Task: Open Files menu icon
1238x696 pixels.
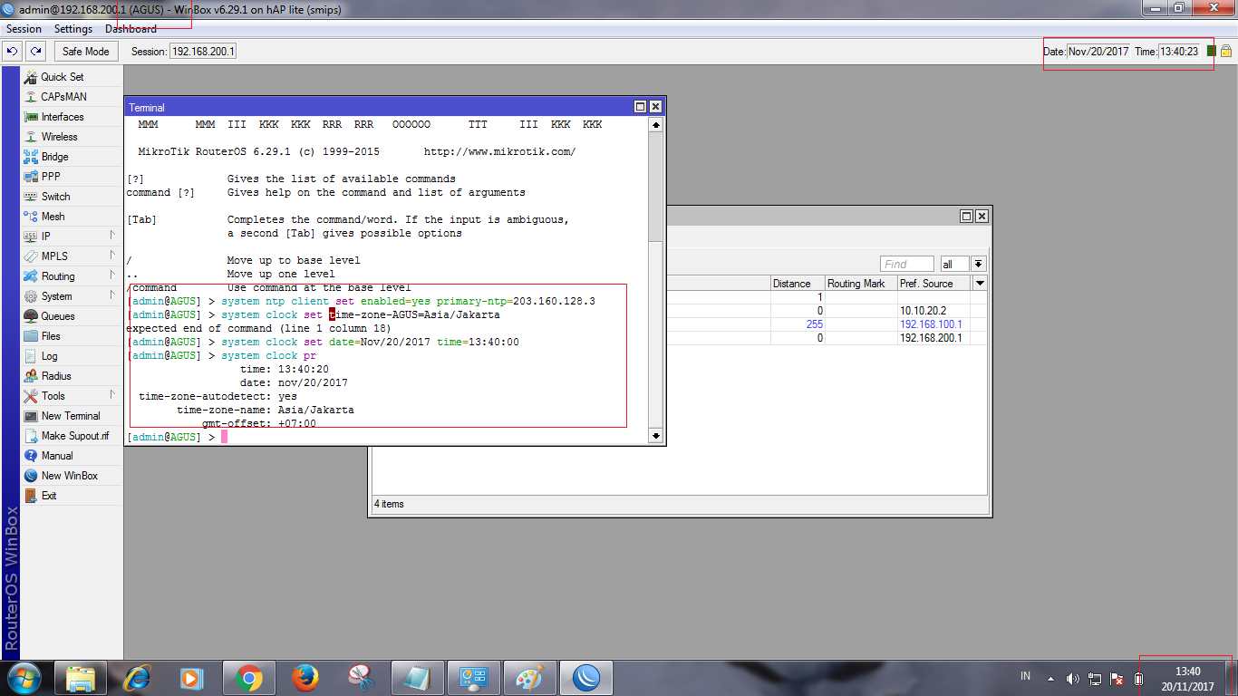Action: click(31, 336)
